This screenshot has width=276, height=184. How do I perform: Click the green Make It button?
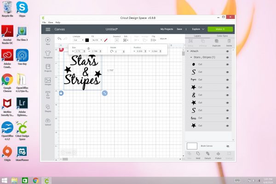pyautogui.click(x=220, y=29)
